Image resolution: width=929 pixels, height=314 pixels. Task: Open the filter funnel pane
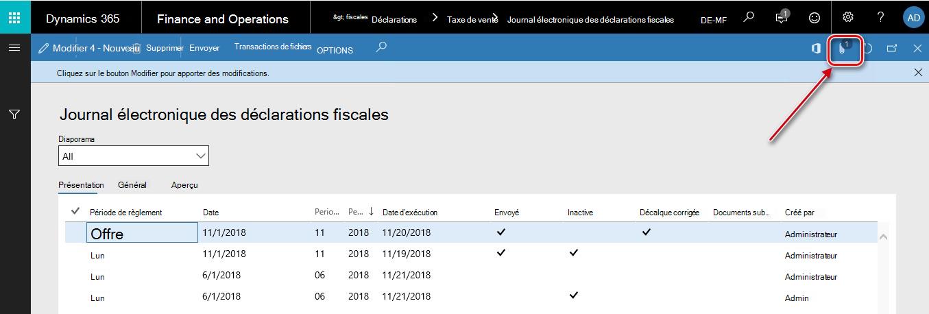click(14, 114)
